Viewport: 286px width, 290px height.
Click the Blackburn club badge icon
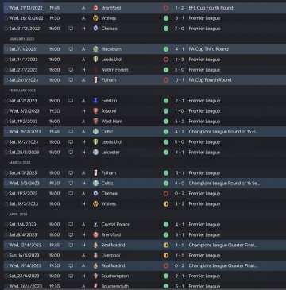(95, 49)
